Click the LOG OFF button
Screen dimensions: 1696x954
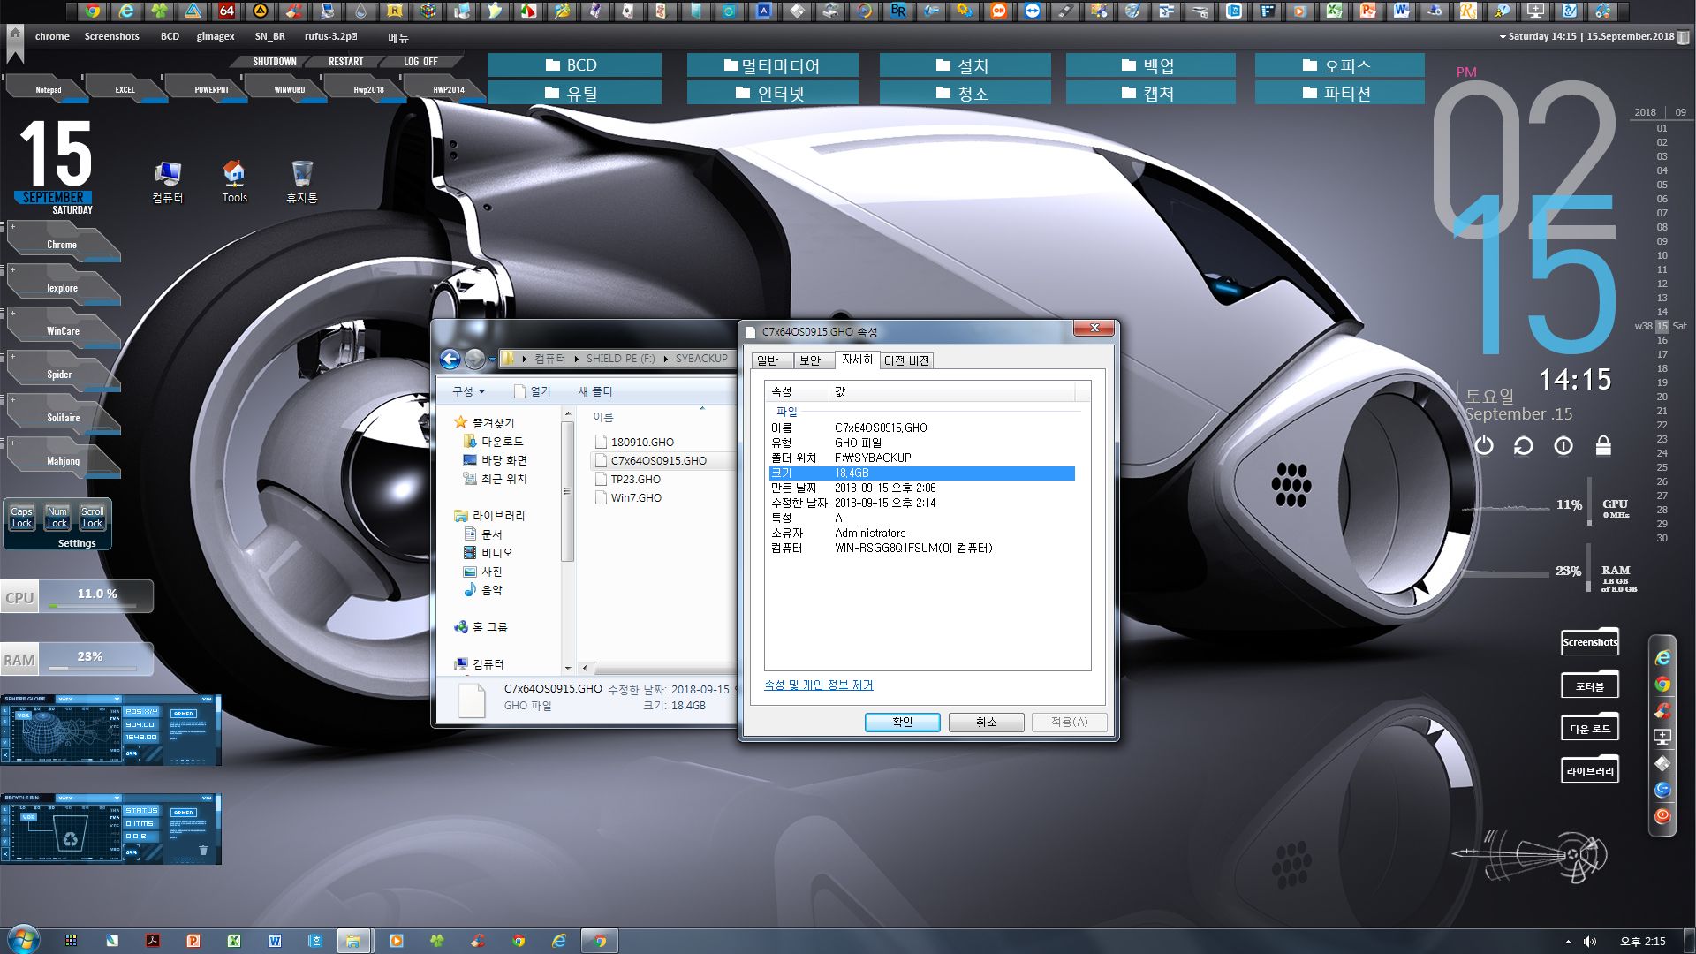coord(420,62)
